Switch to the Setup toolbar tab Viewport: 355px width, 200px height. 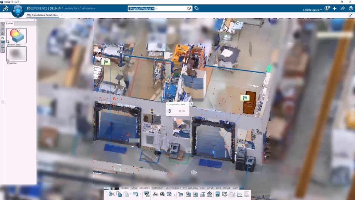click(134, 188)
